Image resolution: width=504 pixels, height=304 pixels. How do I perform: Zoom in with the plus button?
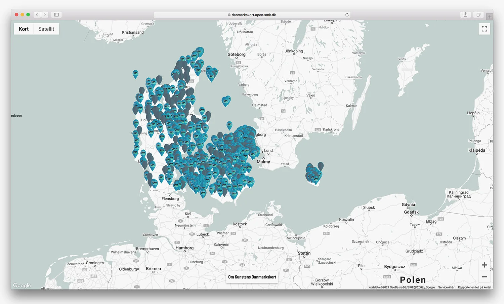pyautogui.click(x=484, y=265)
